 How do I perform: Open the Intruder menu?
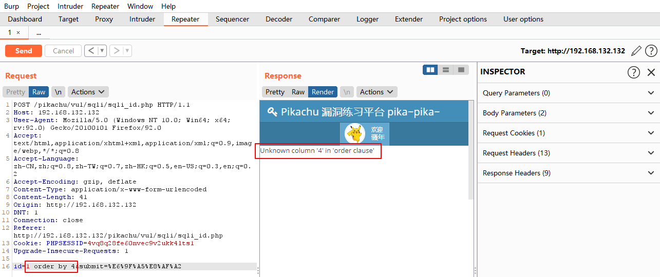[70, 6]
